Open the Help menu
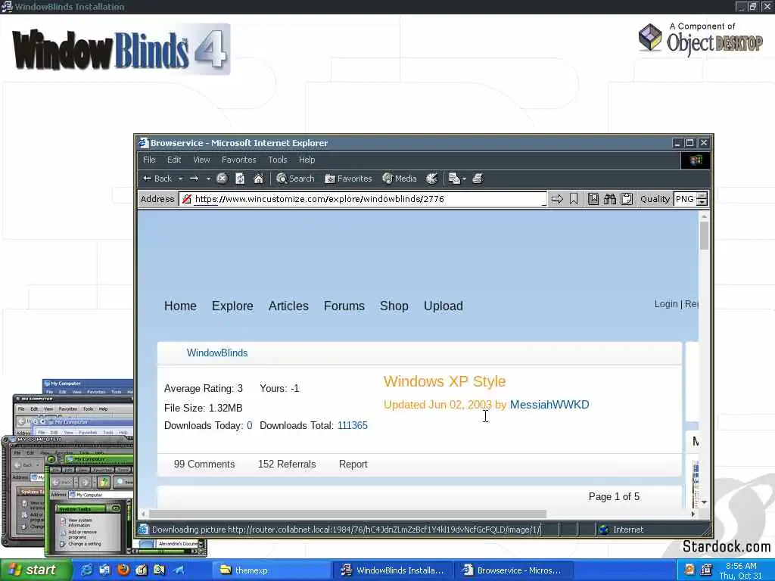Viewport: 775px width, 581px height. [x=307, y=160]
